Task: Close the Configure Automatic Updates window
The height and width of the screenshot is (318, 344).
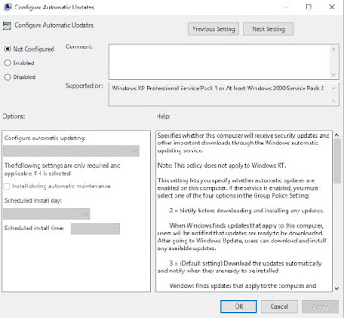Action: click(x=332, y=7)
